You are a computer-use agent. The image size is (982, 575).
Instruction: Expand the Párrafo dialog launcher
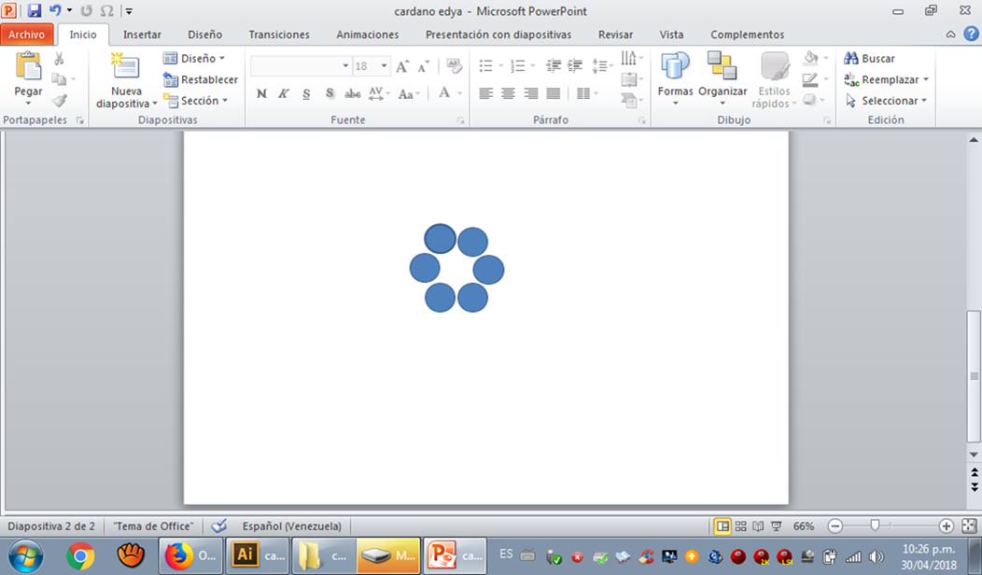(642, 120)
